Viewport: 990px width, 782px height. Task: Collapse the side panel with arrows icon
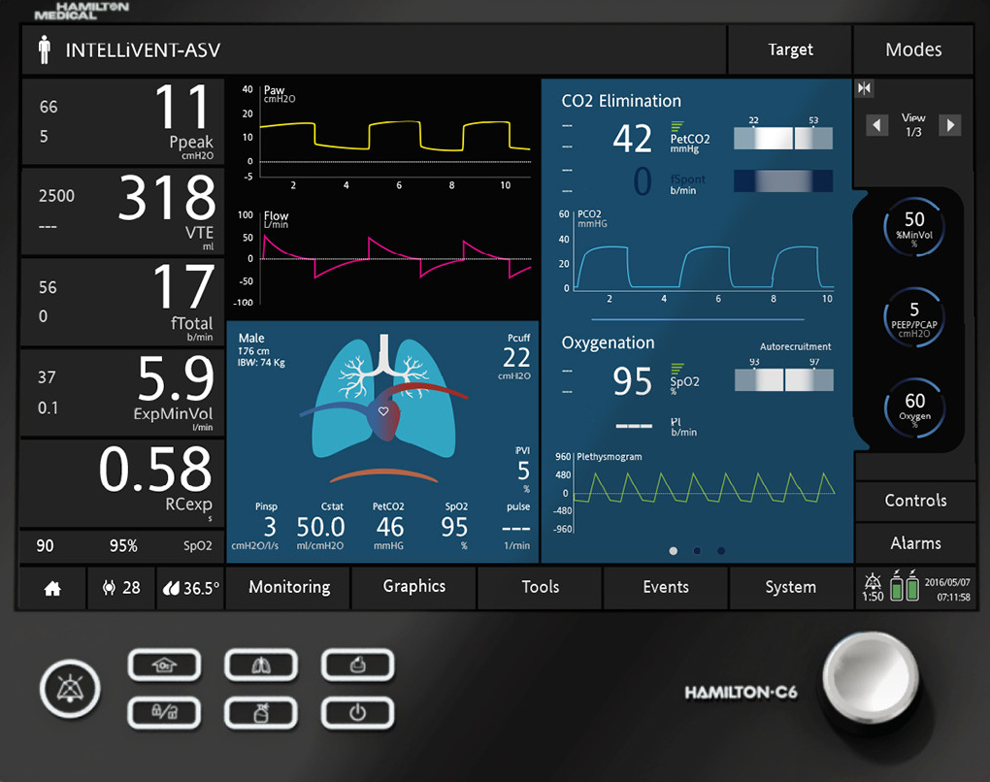click(x=864, y=89)
